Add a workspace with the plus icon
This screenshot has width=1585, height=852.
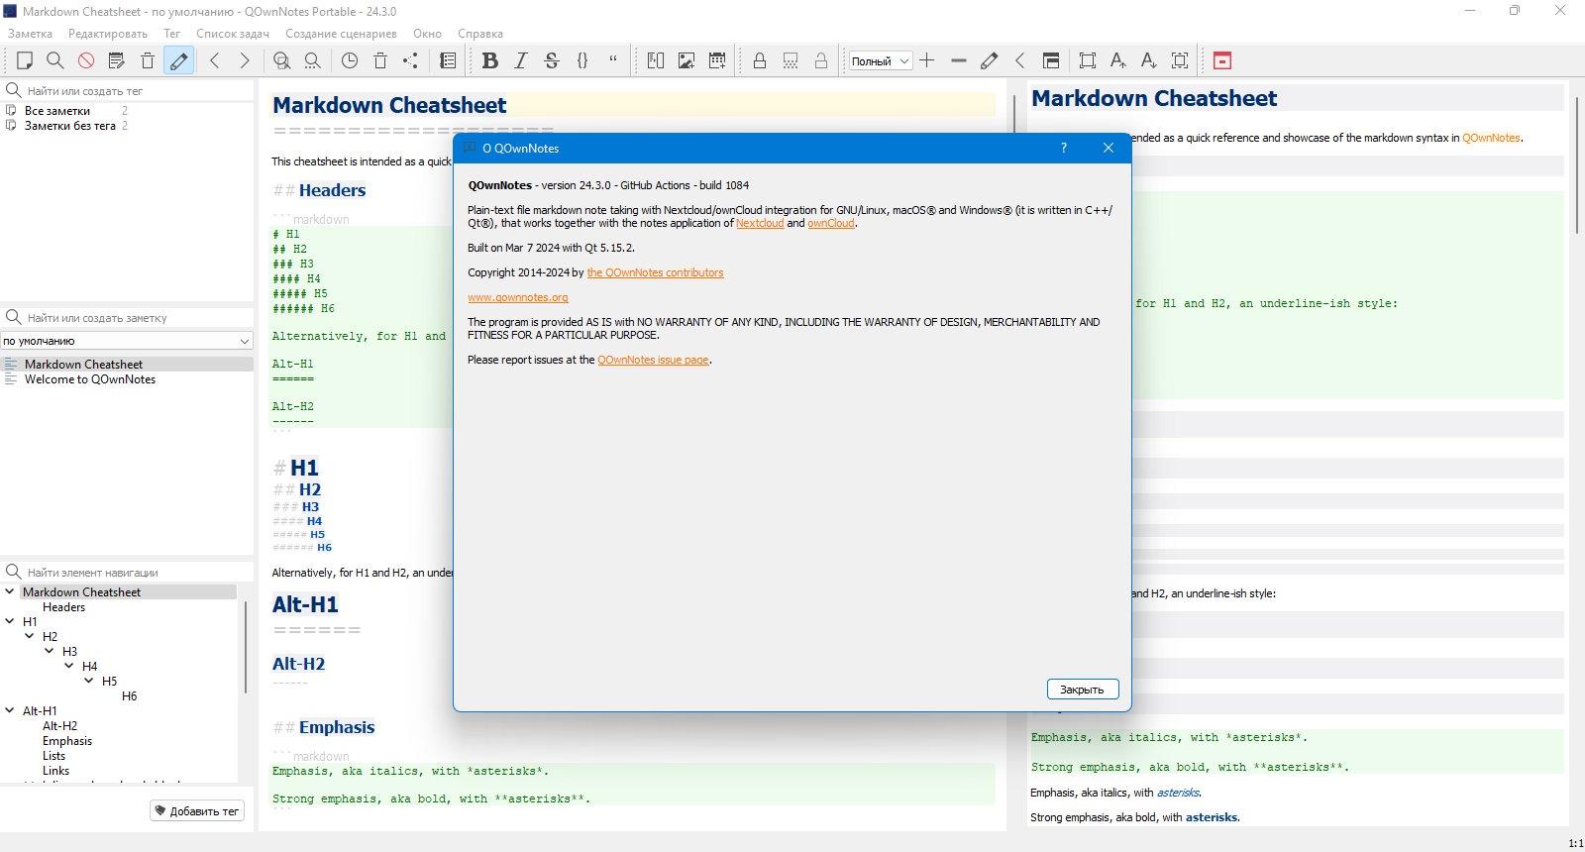(x=927, y=60)
